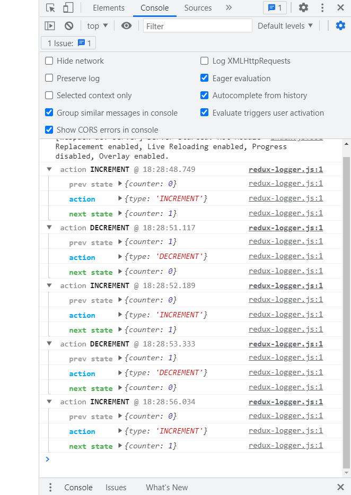Click the Filter input field

tap(198, 26)
